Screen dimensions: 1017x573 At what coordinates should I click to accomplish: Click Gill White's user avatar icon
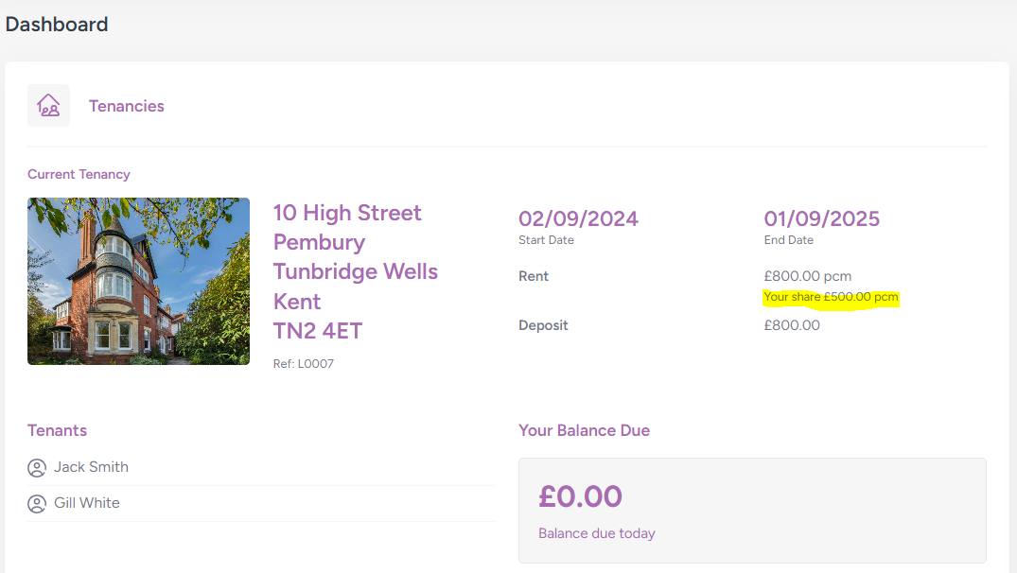pos(37,503)
